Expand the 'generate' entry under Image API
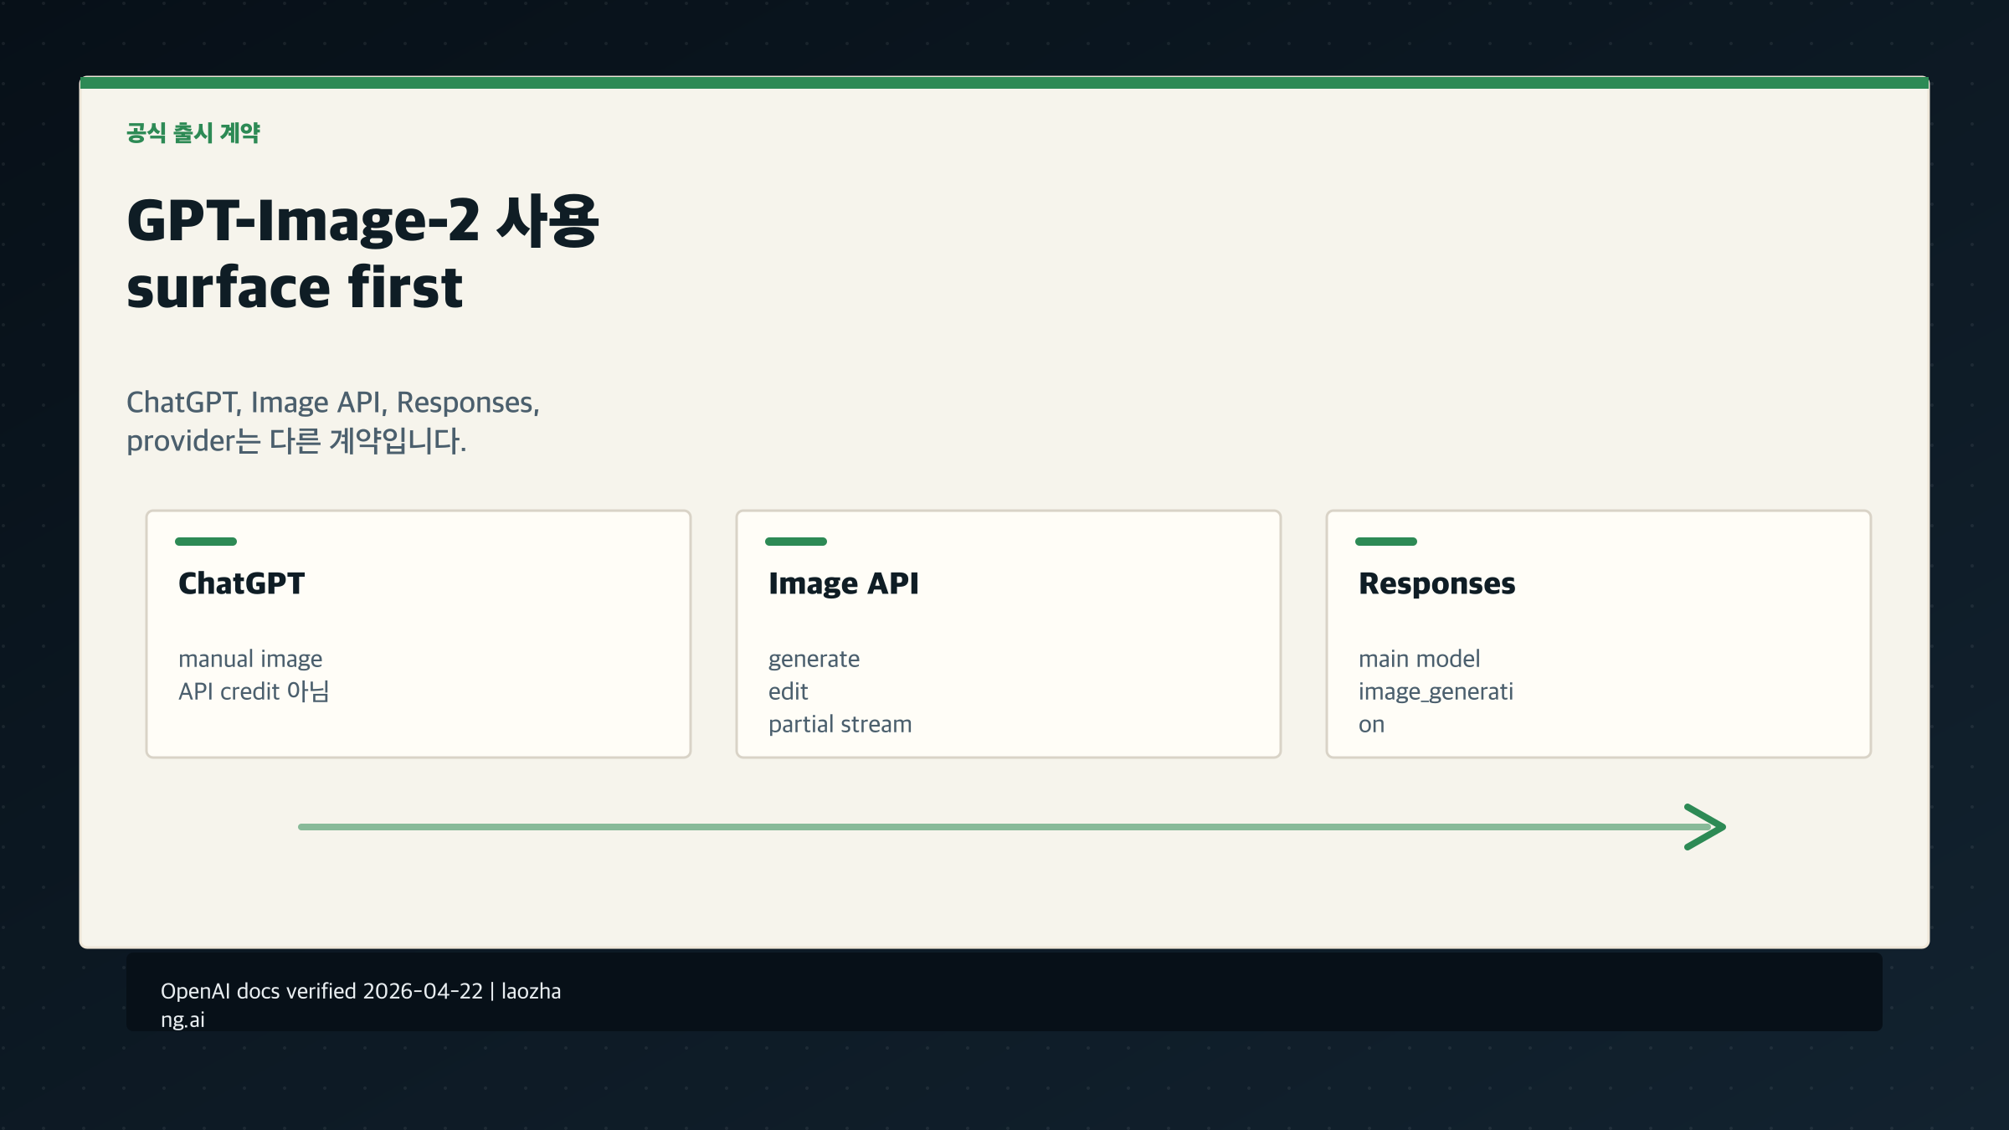The width and height of the screenshot is (2009, 1130). pos(814,659)
